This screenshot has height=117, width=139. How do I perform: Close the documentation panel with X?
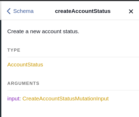click(131, 12)
